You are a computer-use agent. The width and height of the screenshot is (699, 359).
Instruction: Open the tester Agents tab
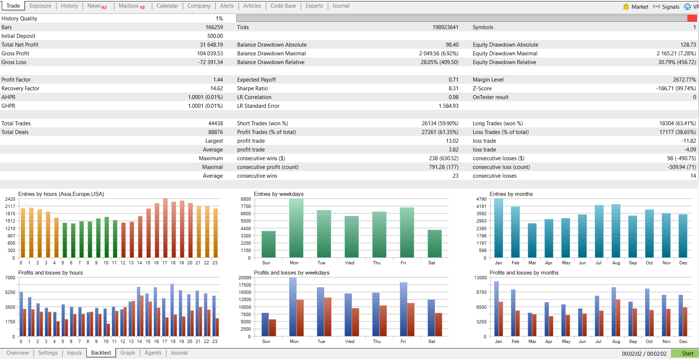pyautogui.click(x=153, y=353)
